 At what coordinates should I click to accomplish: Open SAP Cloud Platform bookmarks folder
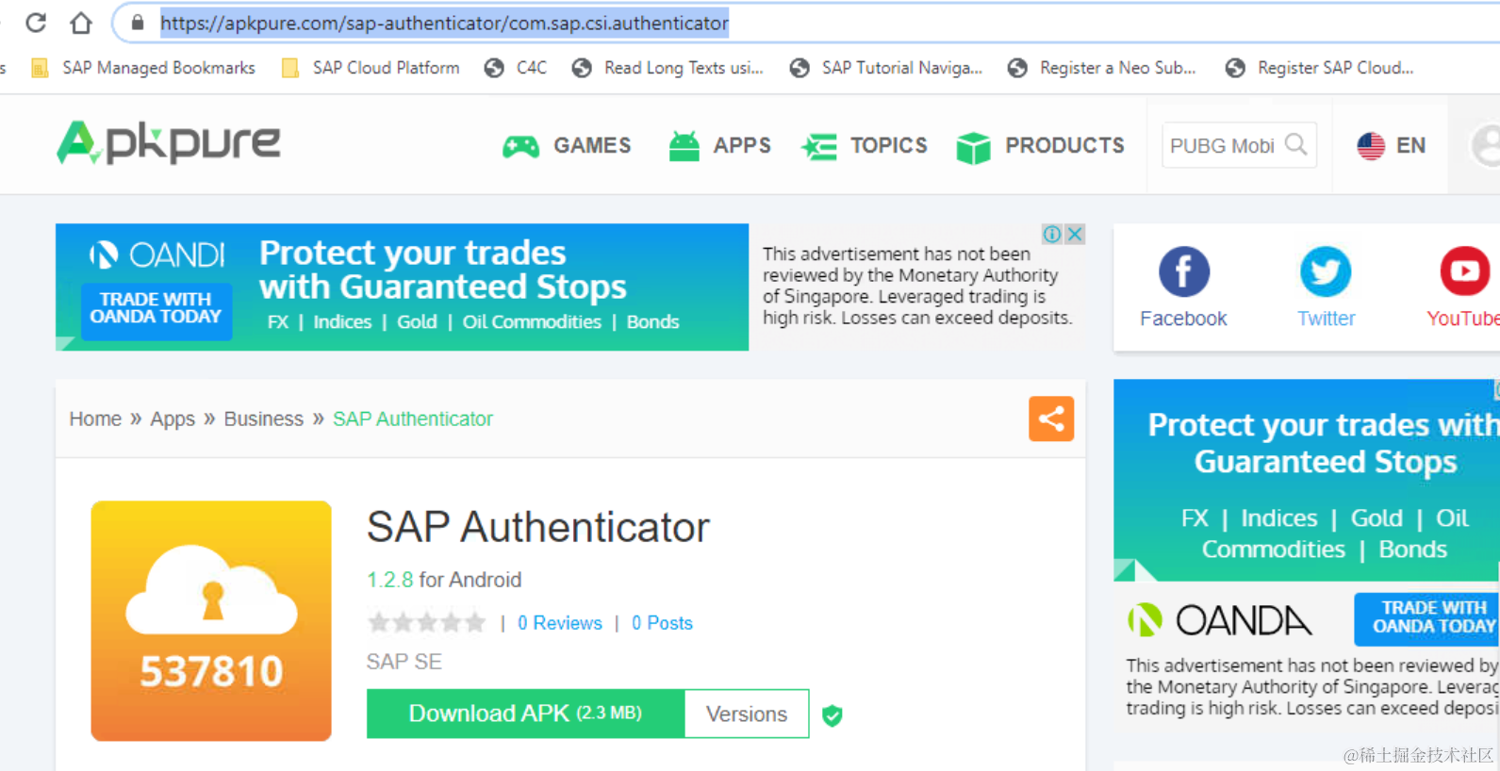tap(371, 68)
